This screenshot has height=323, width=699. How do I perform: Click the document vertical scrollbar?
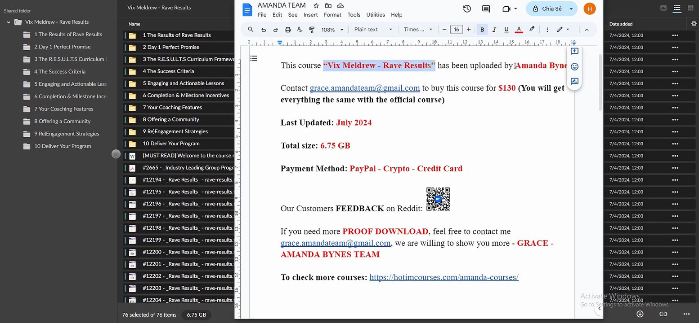click(600, 82)
